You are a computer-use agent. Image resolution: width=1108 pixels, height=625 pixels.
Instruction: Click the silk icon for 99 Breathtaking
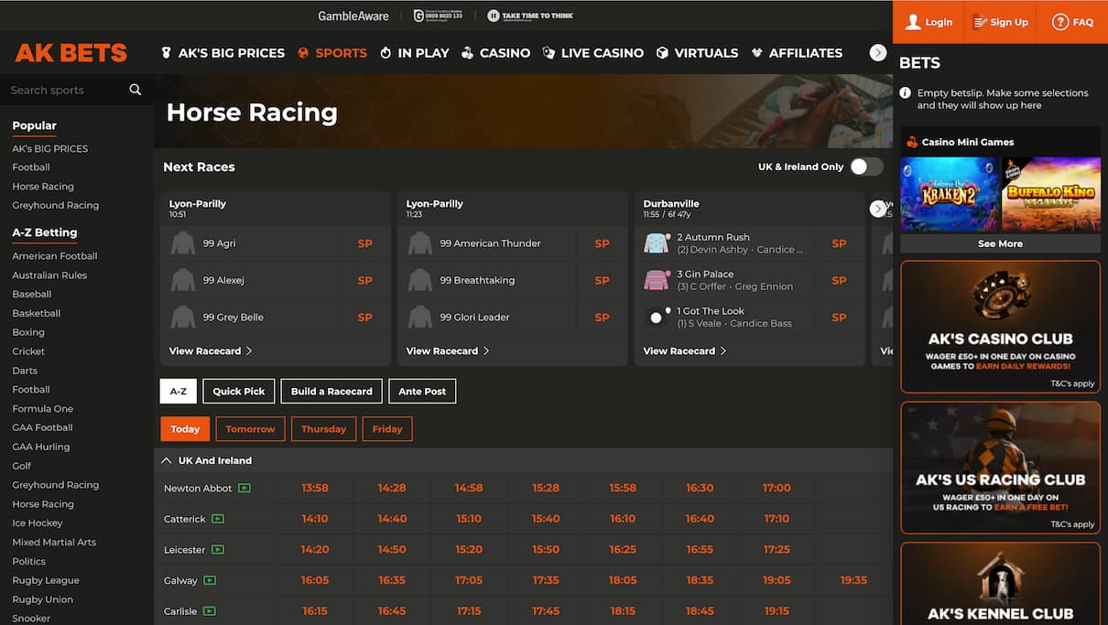420,280
